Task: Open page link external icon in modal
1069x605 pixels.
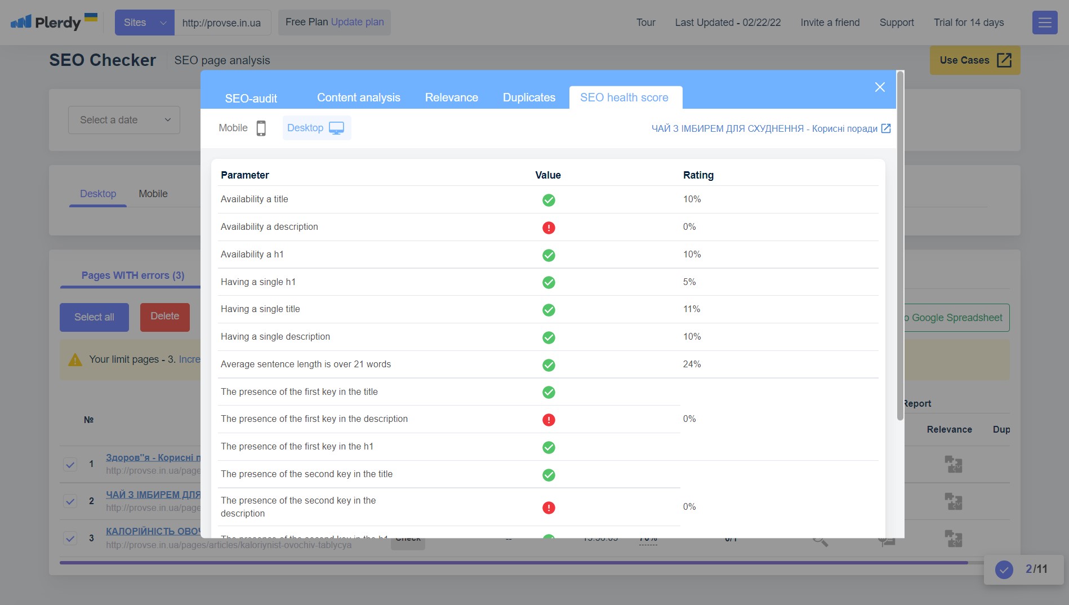Action: [885, 128]
